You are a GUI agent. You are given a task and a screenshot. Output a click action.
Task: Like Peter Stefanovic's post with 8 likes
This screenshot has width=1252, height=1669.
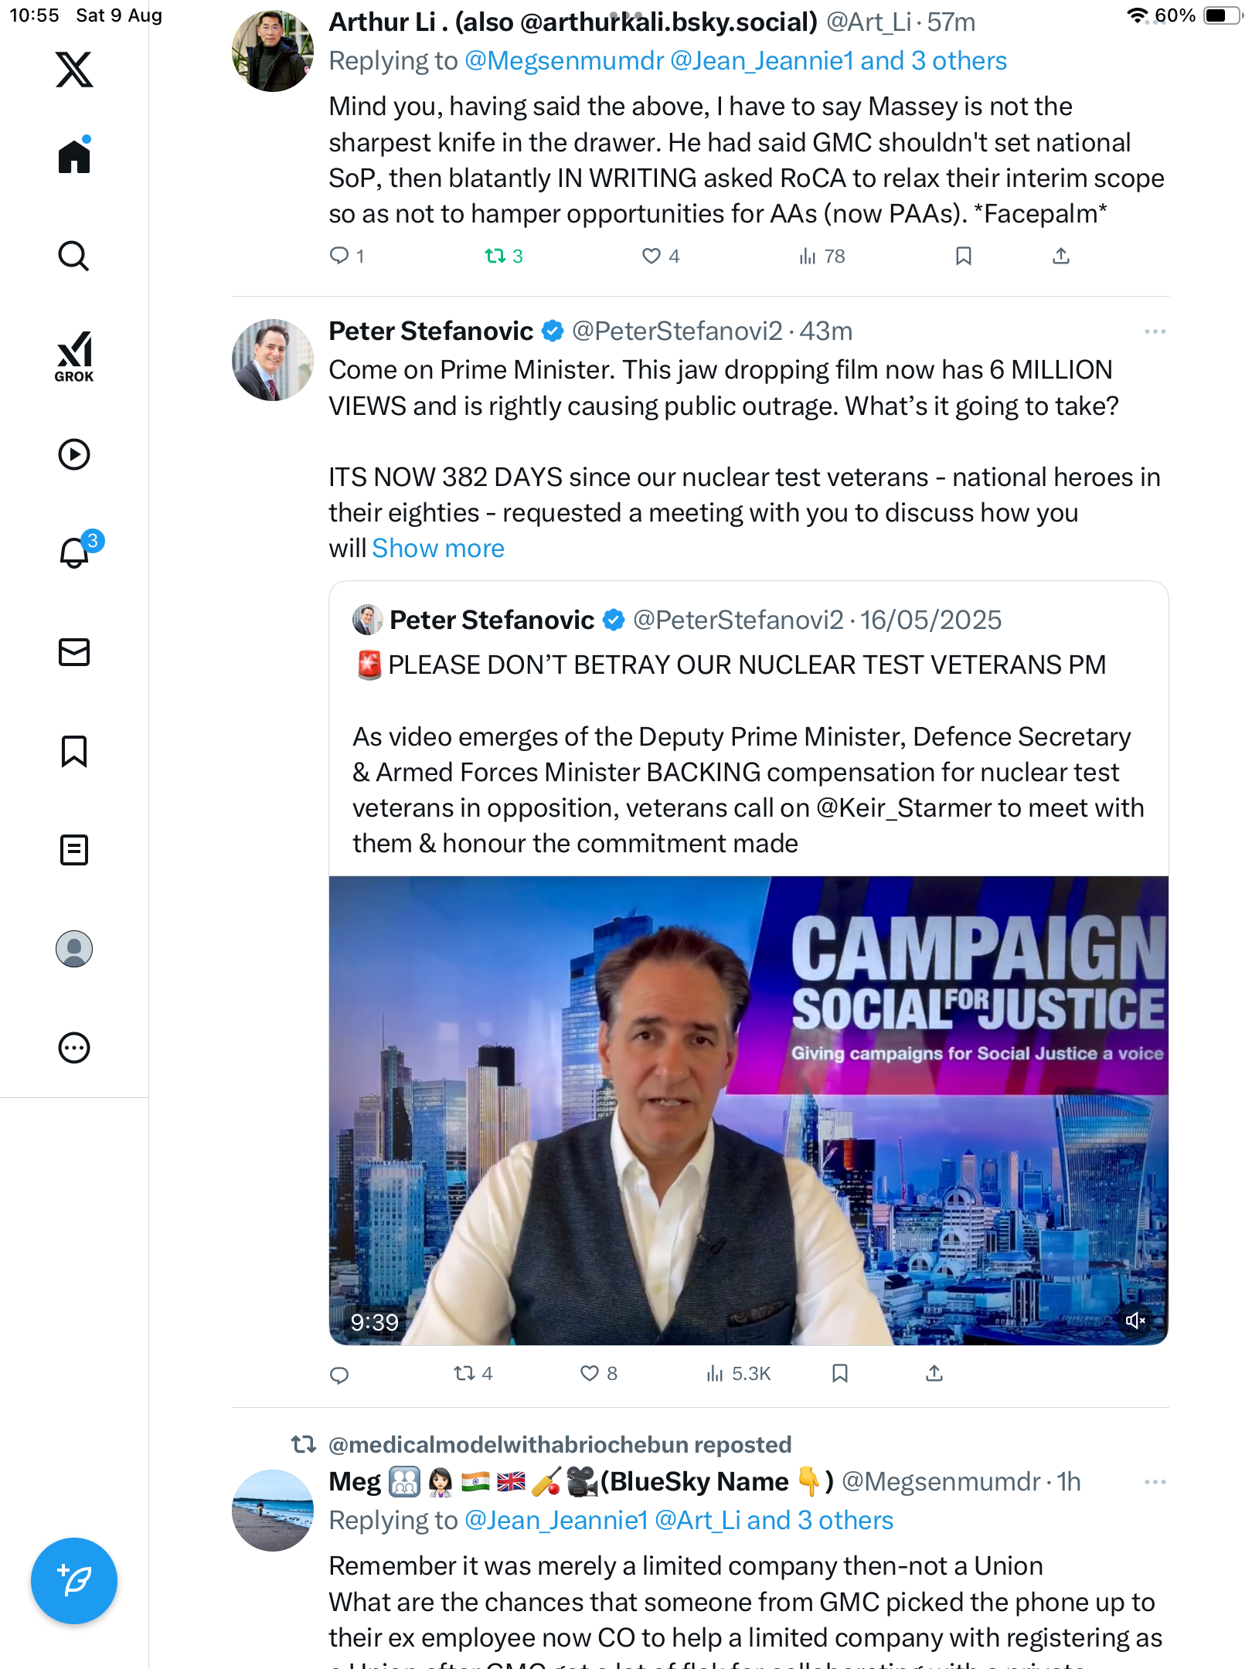[590, 1373]
